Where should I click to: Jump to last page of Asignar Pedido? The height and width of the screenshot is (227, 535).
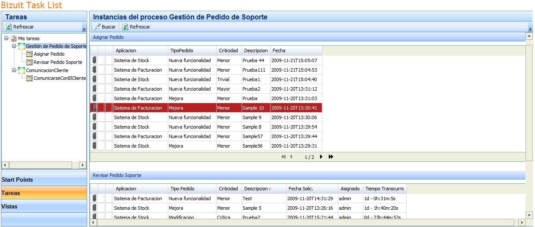coord(331,157)
